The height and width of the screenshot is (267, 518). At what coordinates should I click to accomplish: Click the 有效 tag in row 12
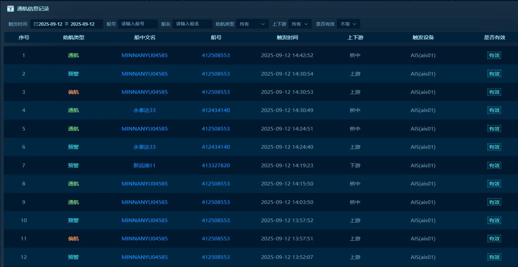pyautogui.click(x=494, y=257)
